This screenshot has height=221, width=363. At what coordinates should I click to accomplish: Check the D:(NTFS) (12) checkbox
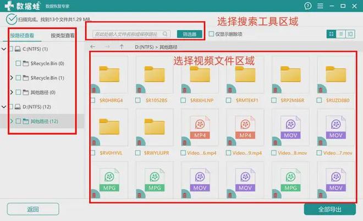(10, 107)
